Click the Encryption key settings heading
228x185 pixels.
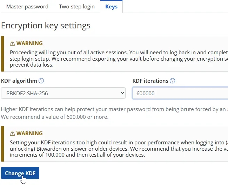point(46,26)
